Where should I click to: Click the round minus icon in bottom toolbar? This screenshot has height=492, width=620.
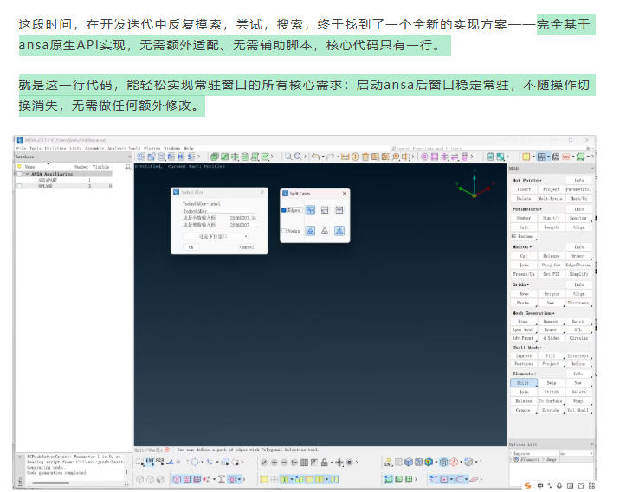tap(284, 463)
